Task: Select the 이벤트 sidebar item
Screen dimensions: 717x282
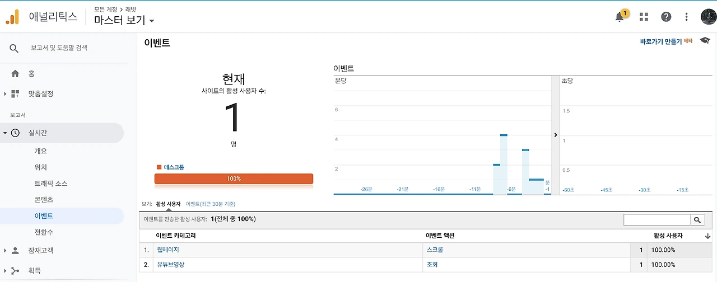Action: tap(44, 215)
